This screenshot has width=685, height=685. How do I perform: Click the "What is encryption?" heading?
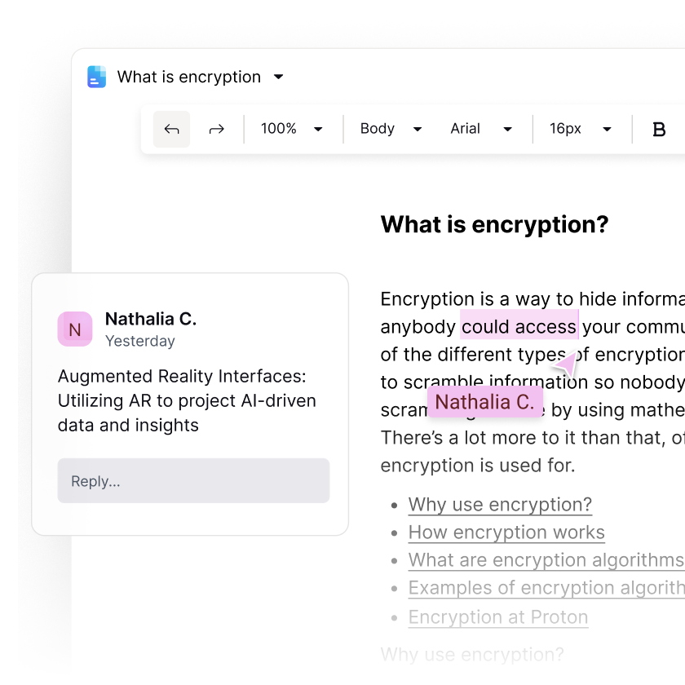click(x=494, y=225)
